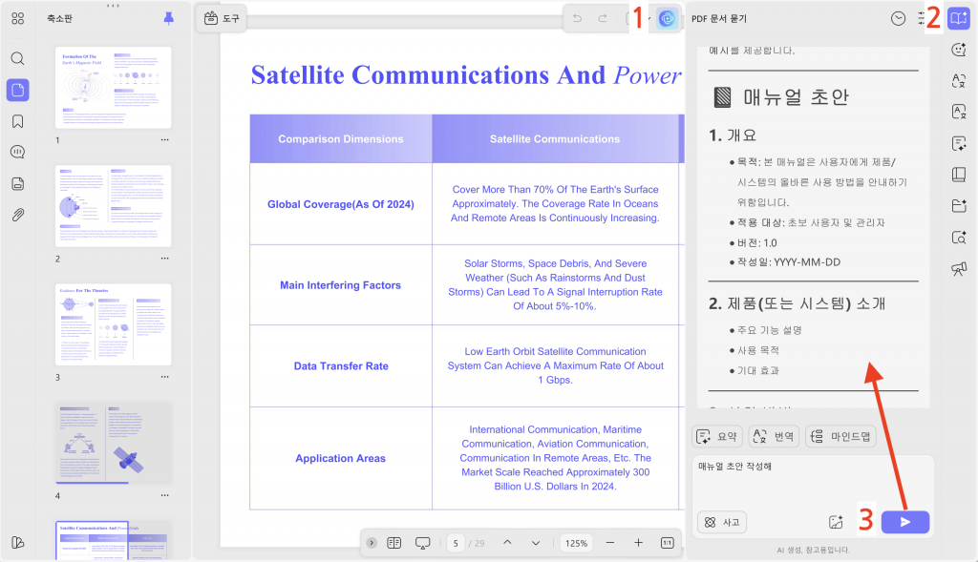This screenshot has width=978, height=562.
Task: Open the more options menu for thumbnail 2
Action: click(164, 259)
